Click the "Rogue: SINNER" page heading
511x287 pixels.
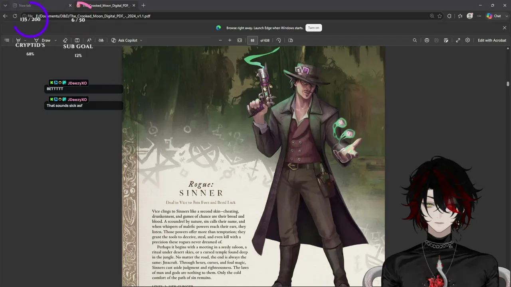(x=201, y=189)
